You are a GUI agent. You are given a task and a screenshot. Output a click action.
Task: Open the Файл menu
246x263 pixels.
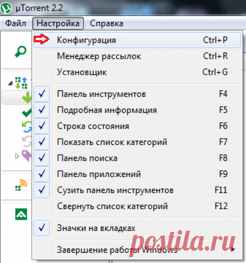(x=16, y=23)
